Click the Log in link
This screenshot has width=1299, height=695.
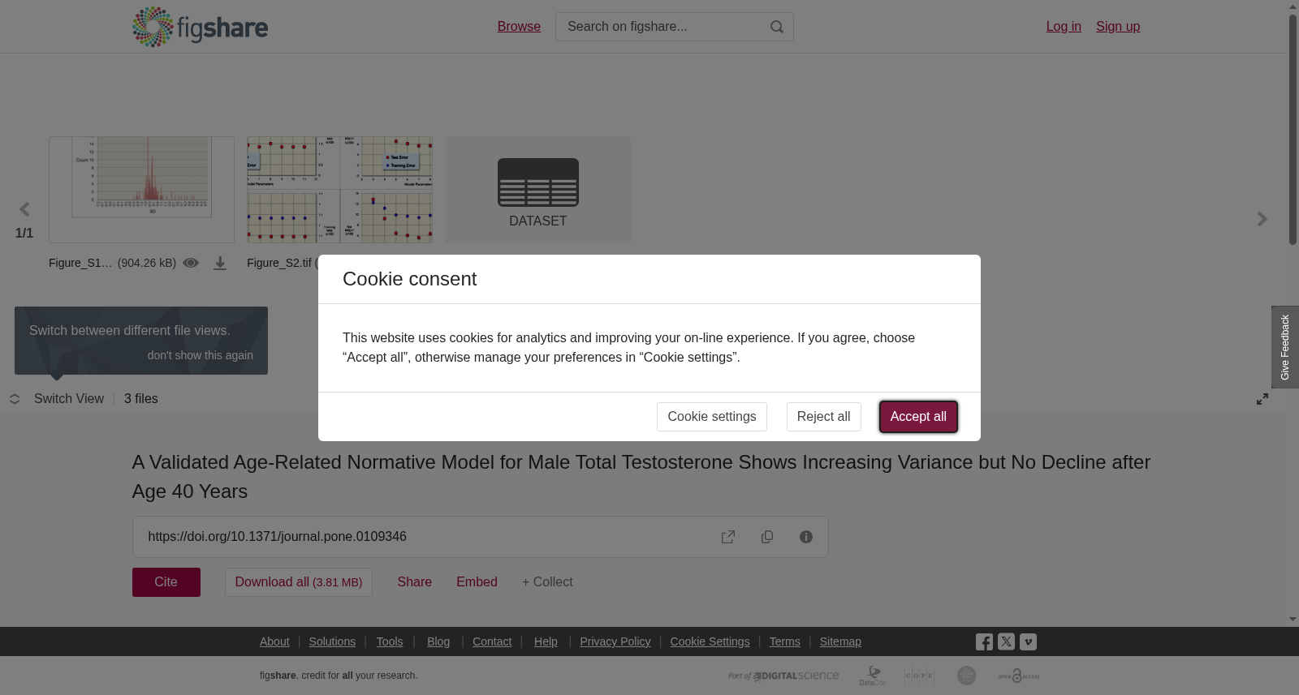coord(1064,27)
